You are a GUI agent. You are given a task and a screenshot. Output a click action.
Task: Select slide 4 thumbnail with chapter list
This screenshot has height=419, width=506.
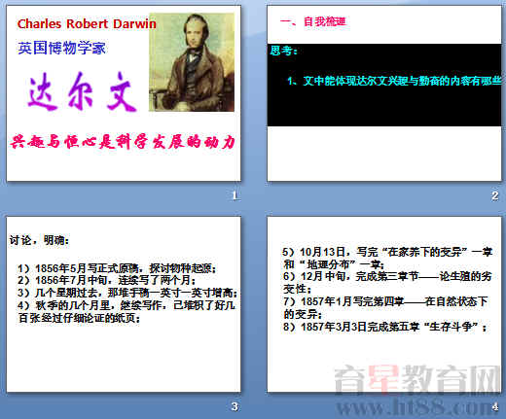tap(384, 304)
